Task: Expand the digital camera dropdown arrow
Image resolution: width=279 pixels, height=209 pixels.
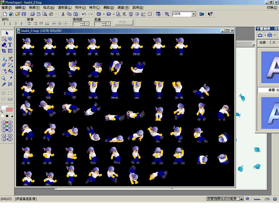Action: point(114,14)
